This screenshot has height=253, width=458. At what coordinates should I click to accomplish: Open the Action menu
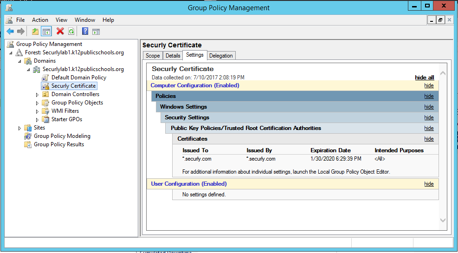[40, 20]
